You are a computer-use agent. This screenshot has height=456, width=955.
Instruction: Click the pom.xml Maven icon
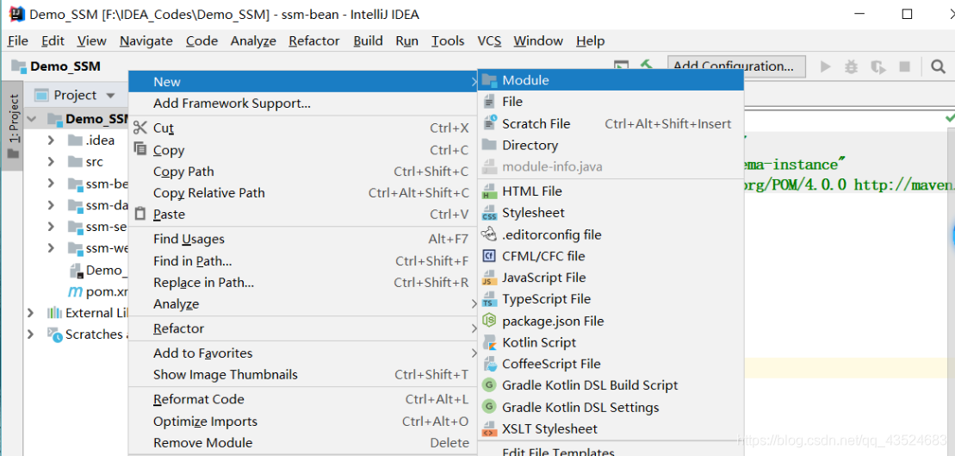(x=75, y=291)
